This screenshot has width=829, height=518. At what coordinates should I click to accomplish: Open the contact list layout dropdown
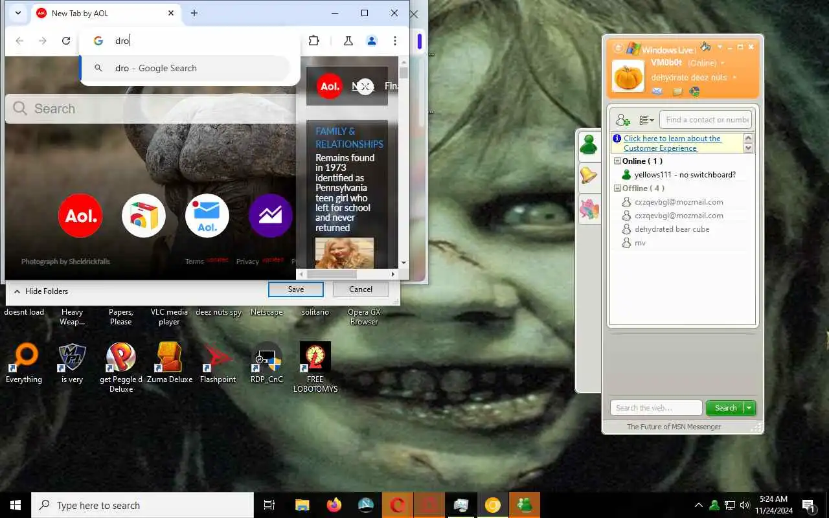(646, 120)
